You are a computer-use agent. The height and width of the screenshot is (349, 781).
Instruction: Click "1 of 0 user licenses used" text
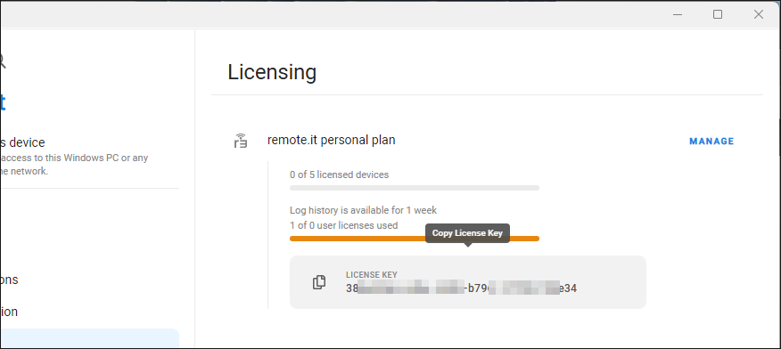point(343,226)
